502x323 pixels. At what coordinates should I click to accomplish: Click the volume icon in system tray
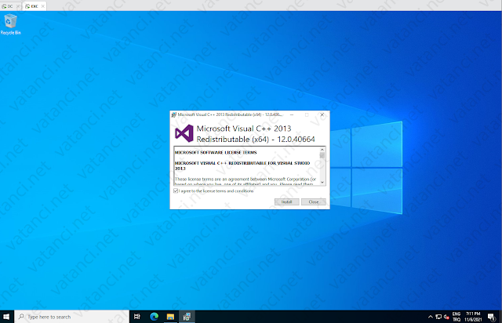coord(446,317)
